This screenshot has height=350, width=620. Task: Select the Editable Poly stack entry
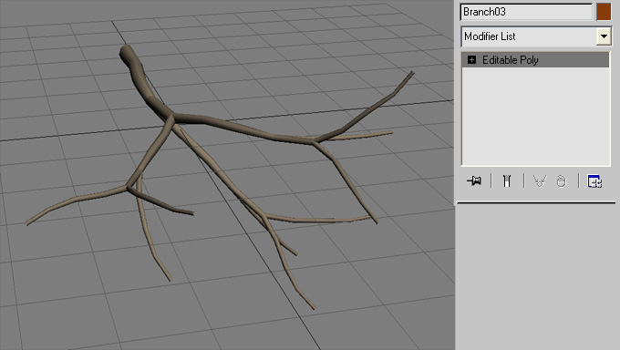coord(535,60)
